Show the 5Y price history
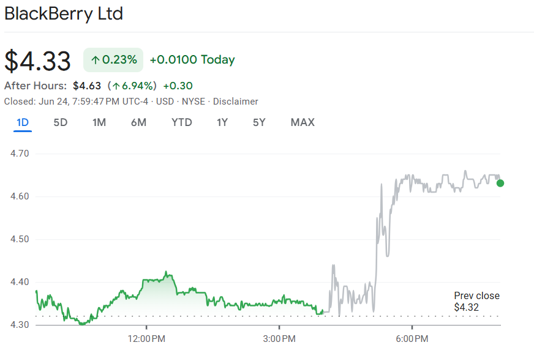The width and height of the screenshot is (534, 356). [259, 122]
